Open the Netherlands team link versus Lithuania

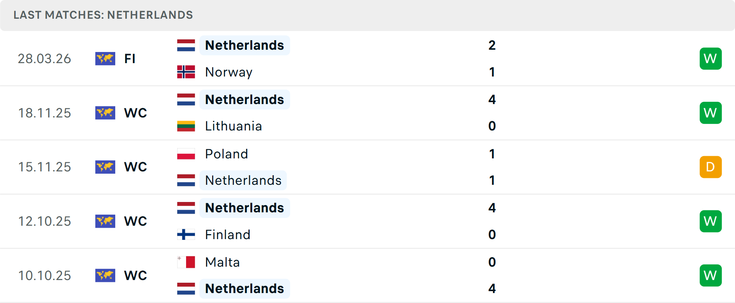coord(244,99)
